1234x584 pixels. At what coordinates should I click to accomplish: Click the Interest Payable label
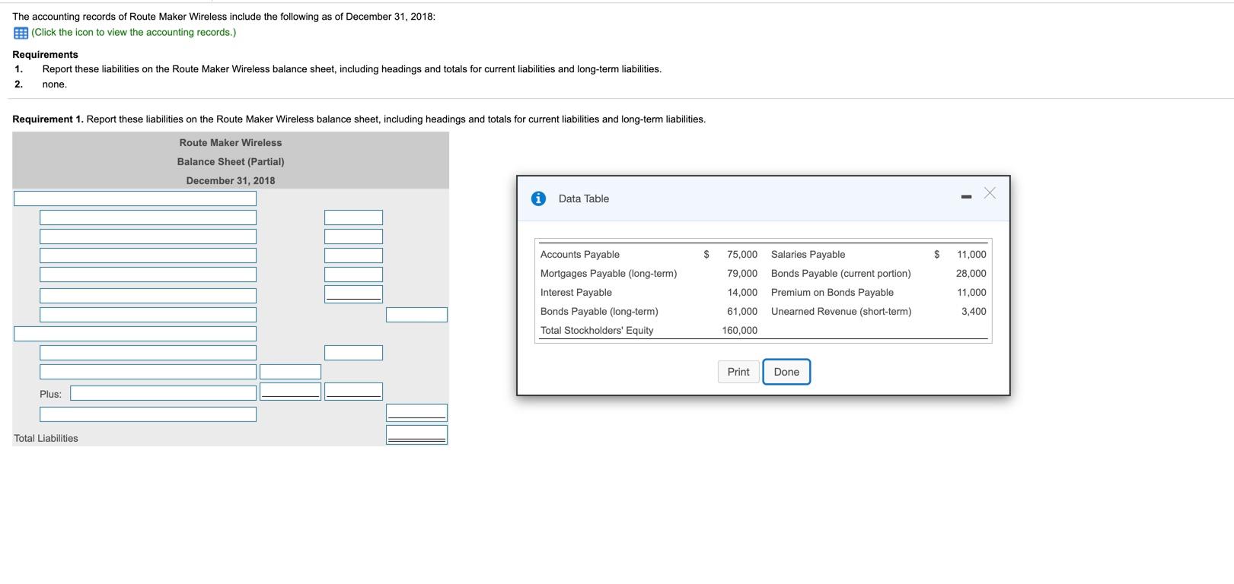tap(576, 293)
